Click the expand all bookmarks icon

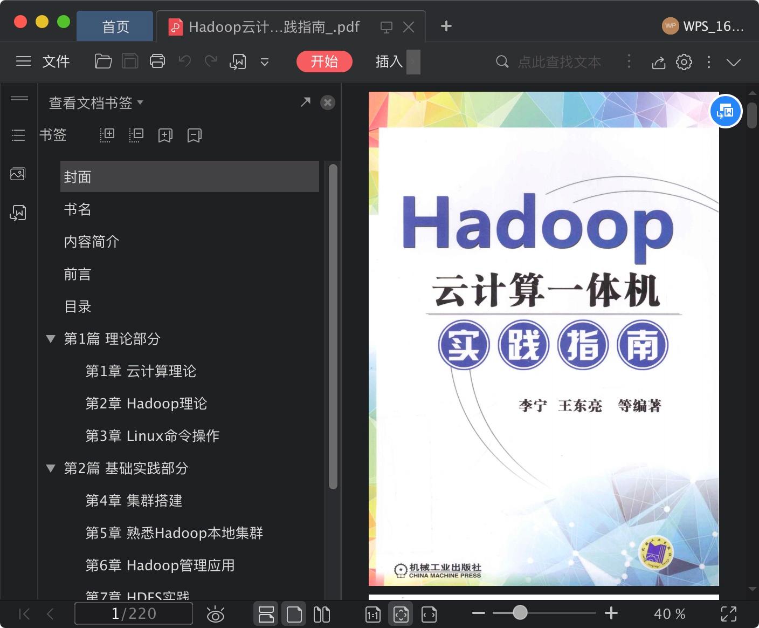click(107, 135)
